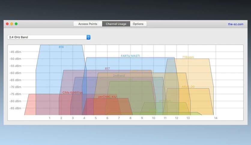Click the 2ndhand network label
Image resolution: width=251 pixels, height=145 pixels.
pyautogui.click(x=119, y=75)
